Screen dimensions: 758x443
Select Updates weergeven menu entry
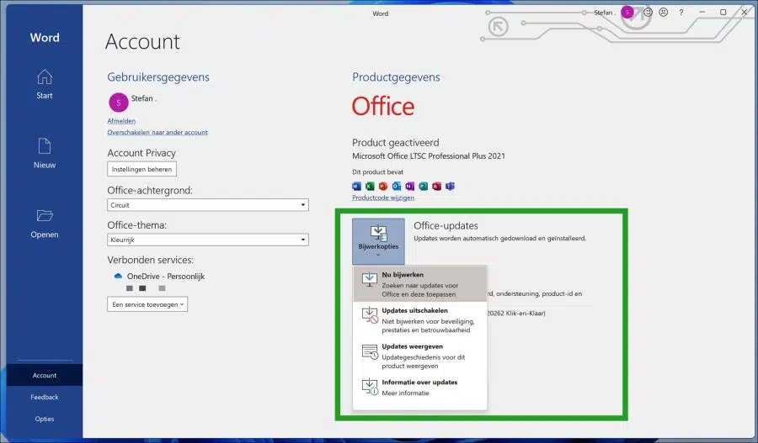tap(420, 356)
